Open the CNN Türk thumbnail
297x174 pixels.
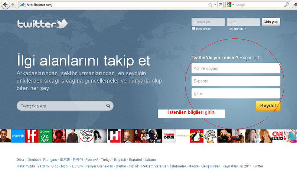pos(279,136)
